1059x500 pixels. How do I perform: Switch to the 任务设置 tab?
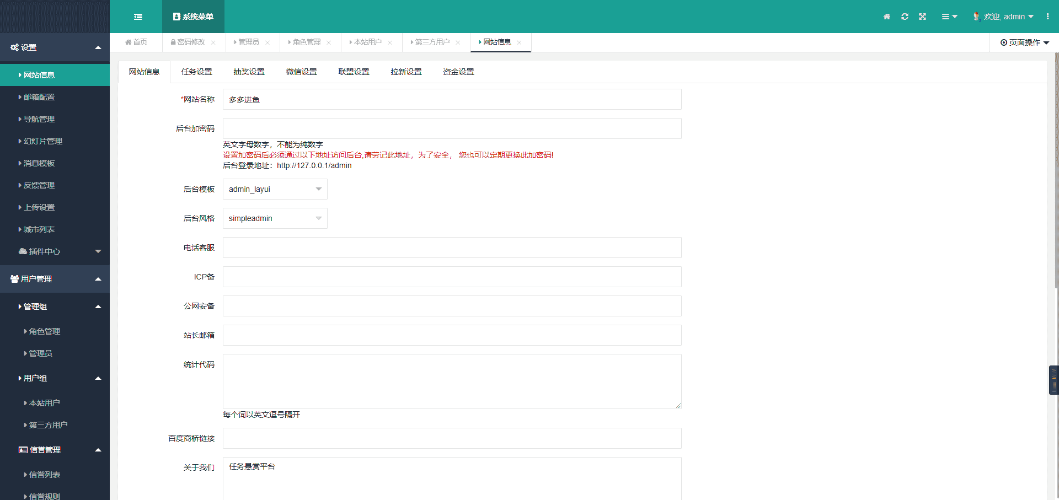point(196,72)
